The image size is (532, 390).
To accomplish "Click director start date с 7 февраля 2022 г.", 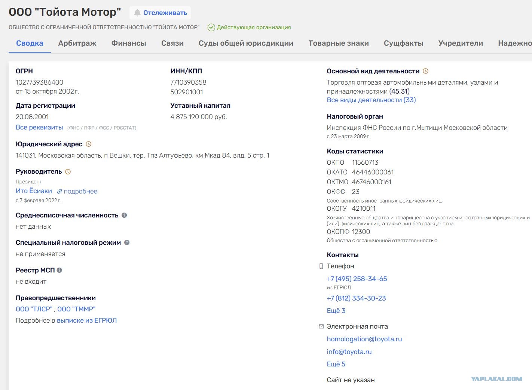I will coord(38,201).
